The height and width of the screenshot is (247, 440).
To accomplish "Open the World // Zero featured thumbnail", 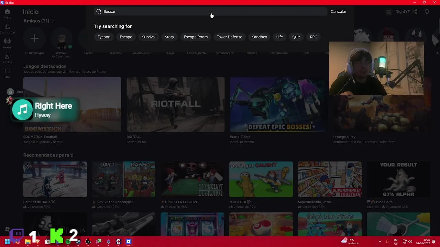I will click(278, 104).
